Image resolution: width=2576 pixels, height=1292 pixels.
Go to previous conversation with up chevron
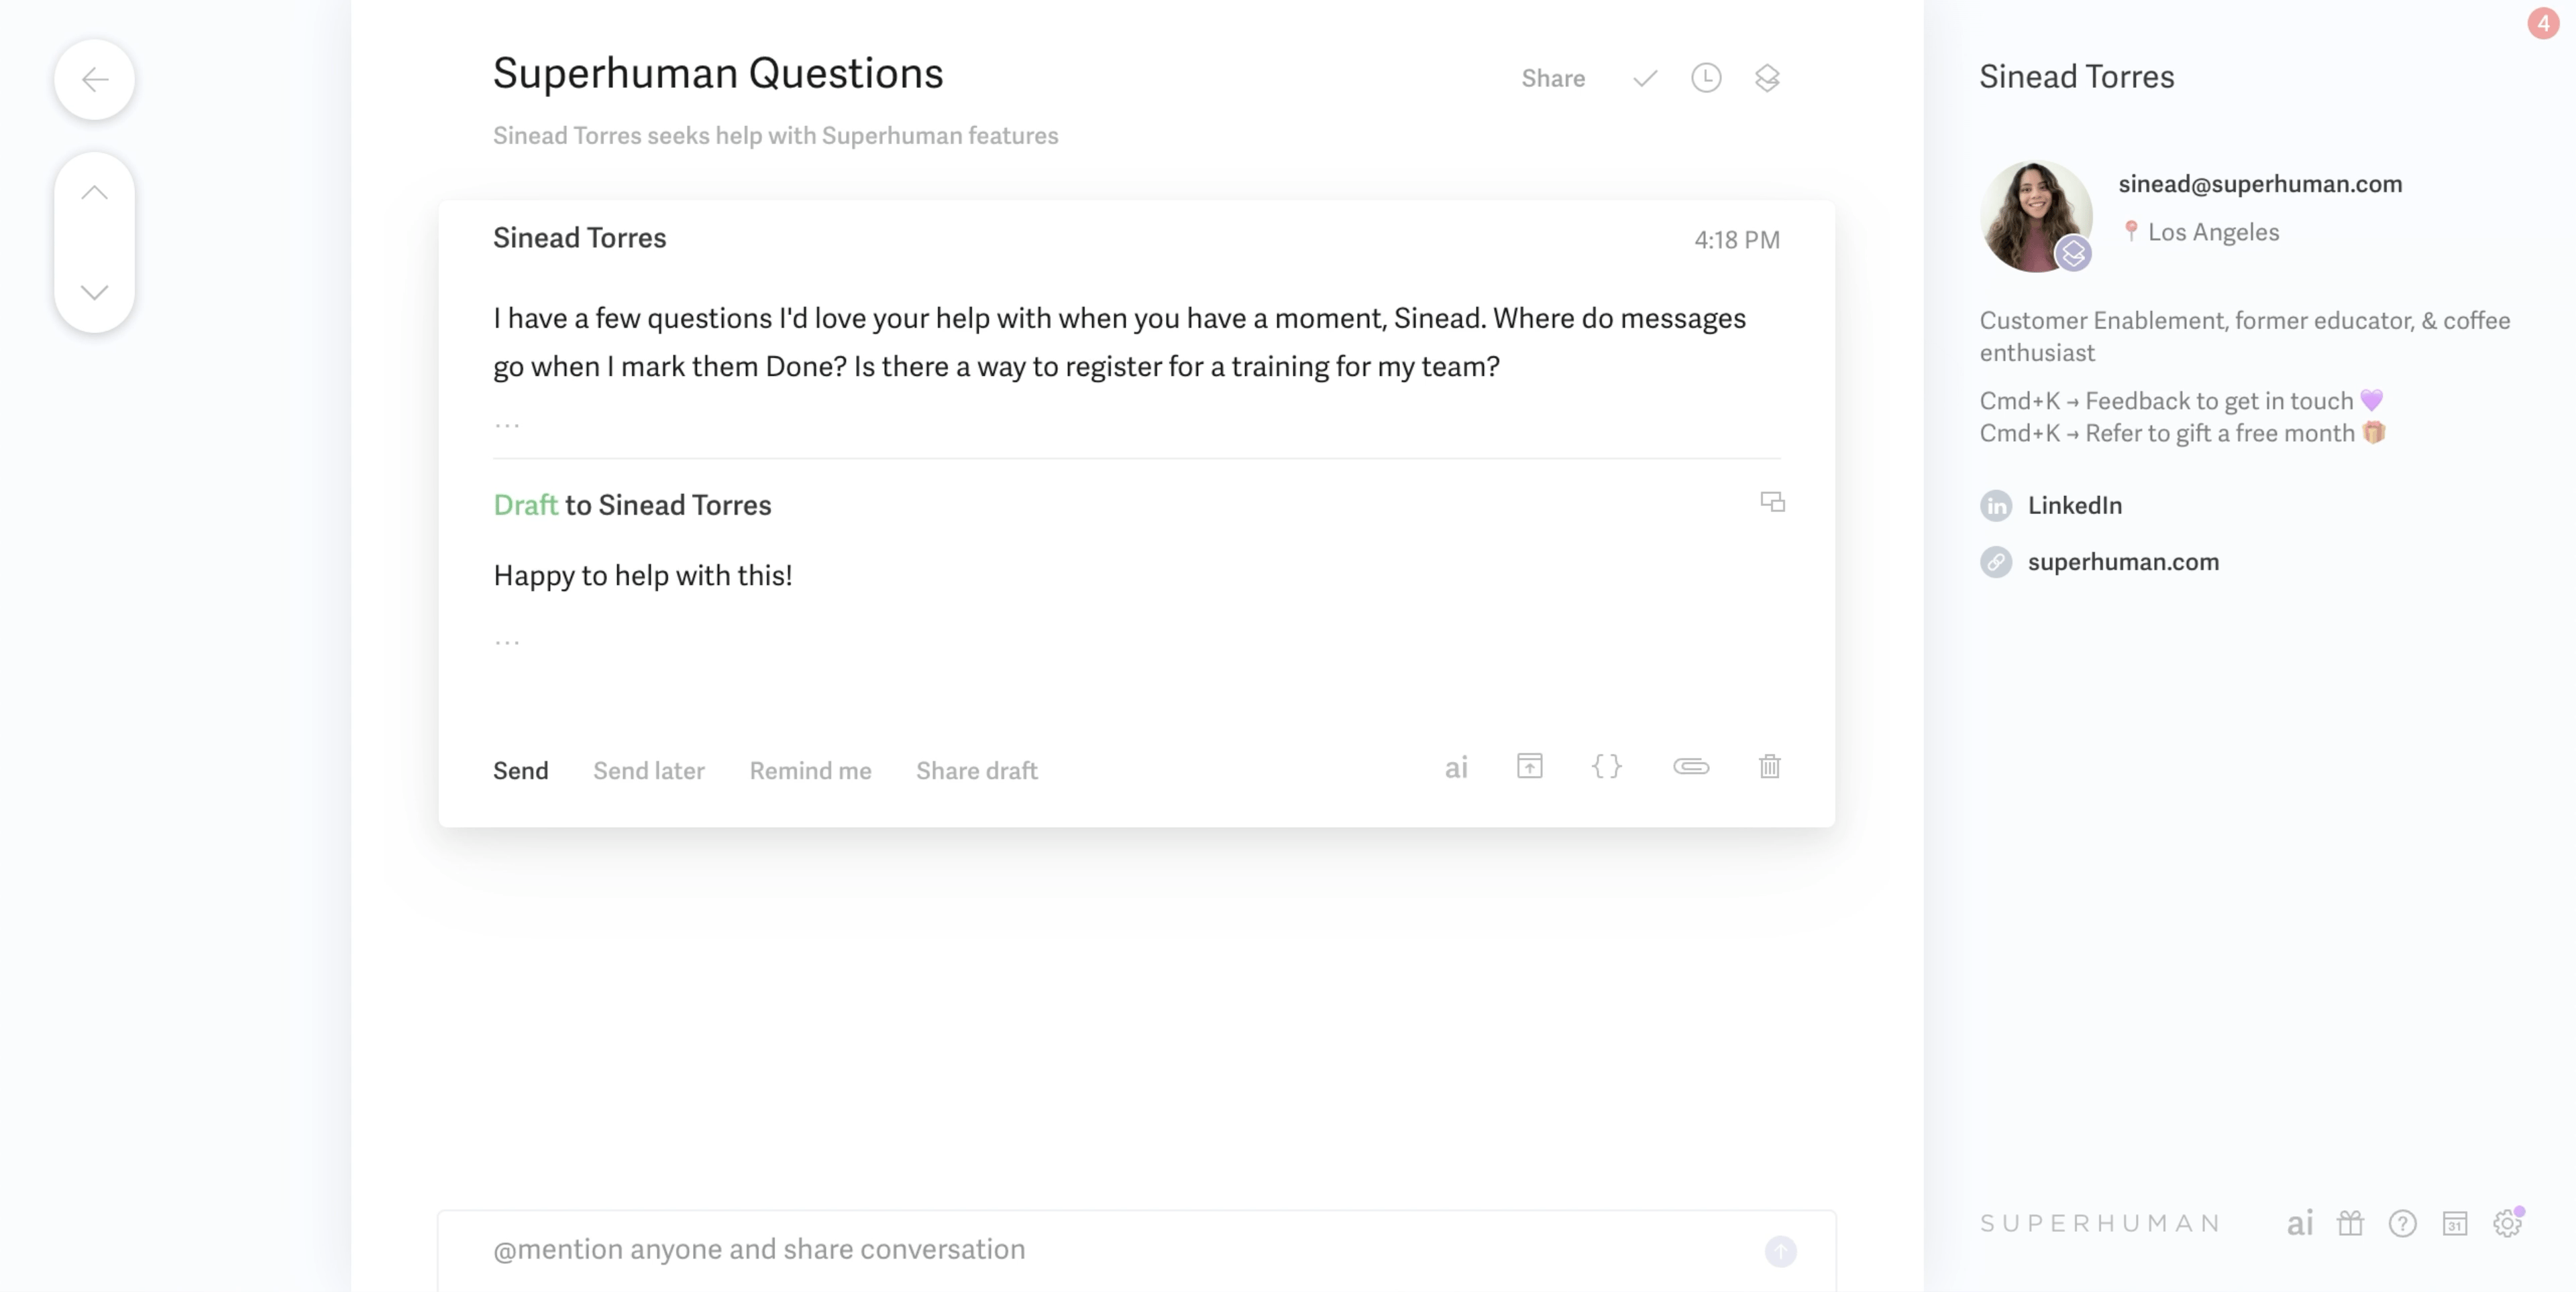click(x=95, y=193)
